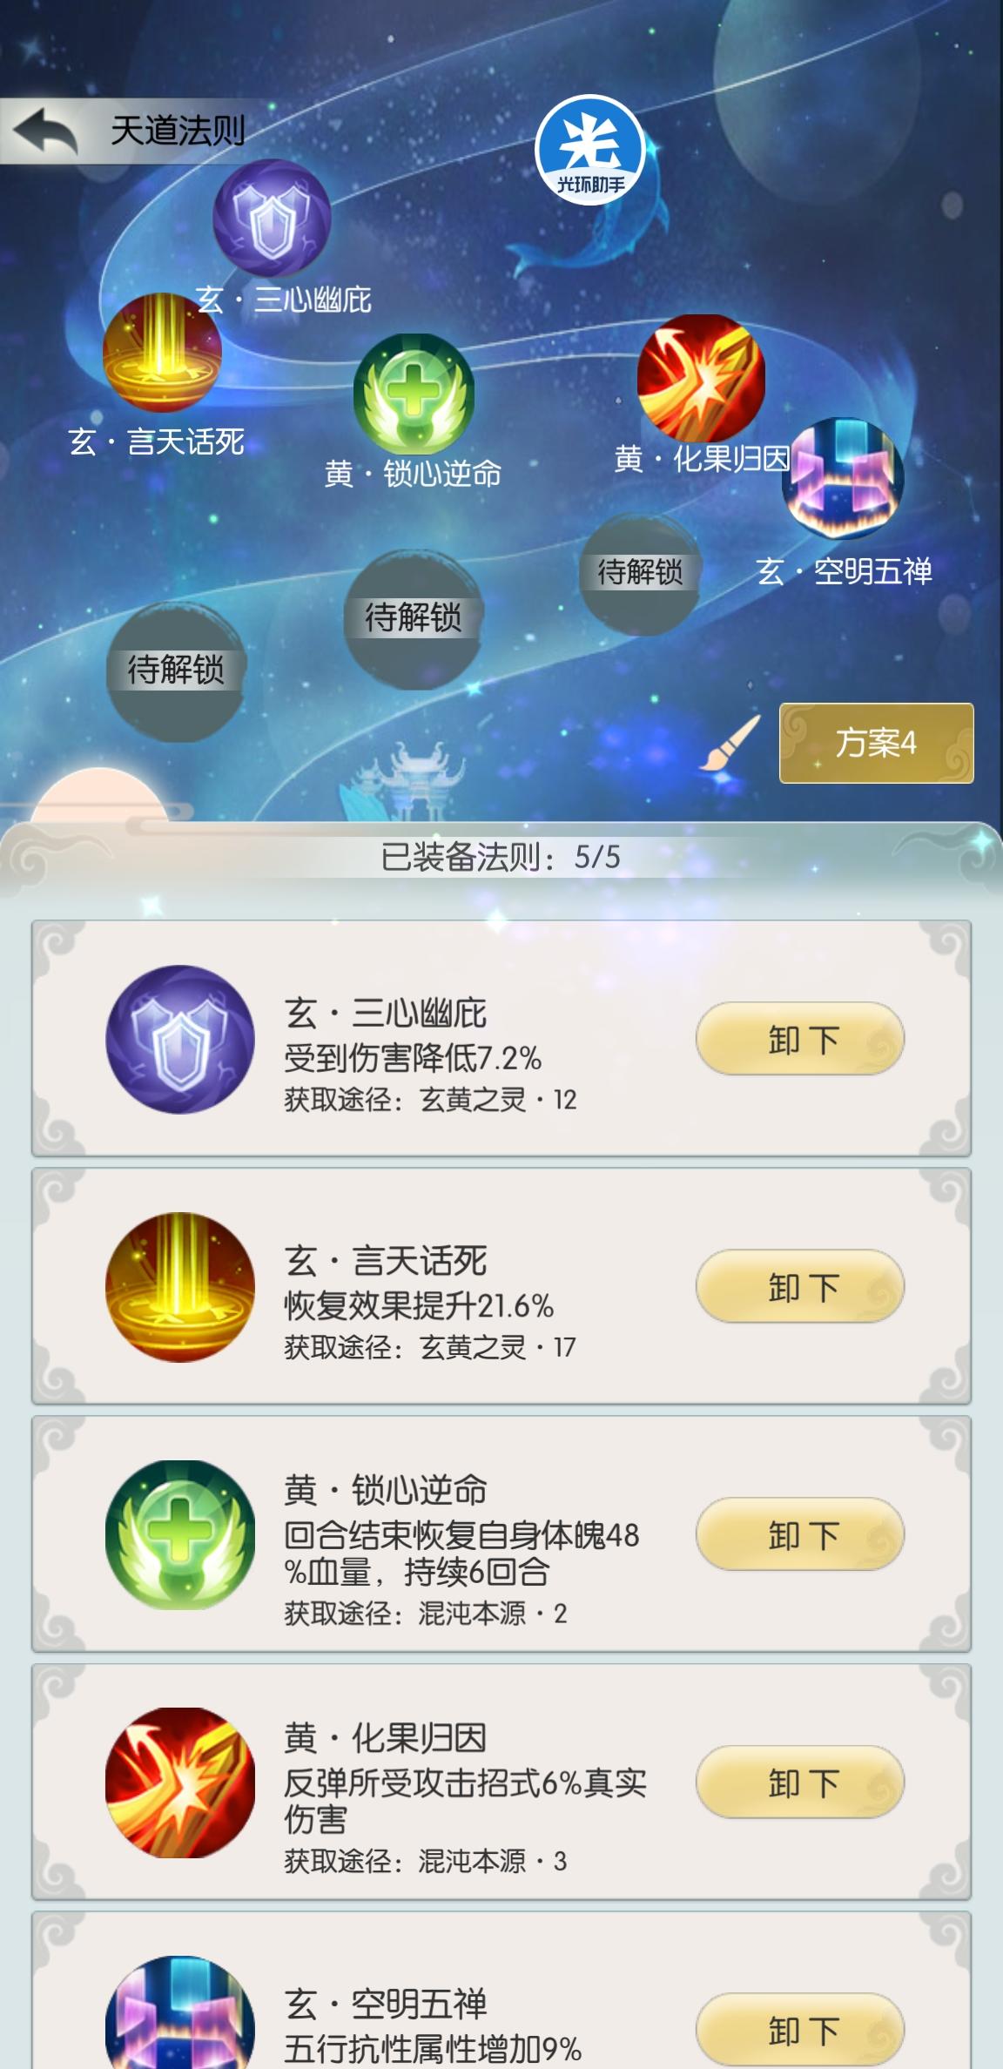
Task: Tap the back arrow beside 天道法则
Action: [45, 131]
